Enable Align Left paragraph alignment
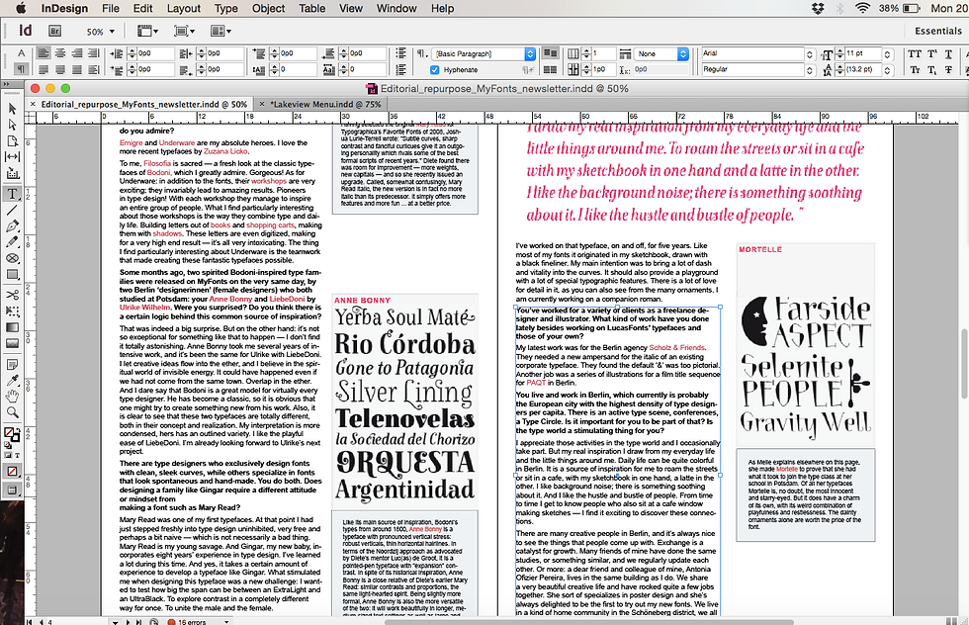This screenshot has height=625, width=969. pos(44,53)
